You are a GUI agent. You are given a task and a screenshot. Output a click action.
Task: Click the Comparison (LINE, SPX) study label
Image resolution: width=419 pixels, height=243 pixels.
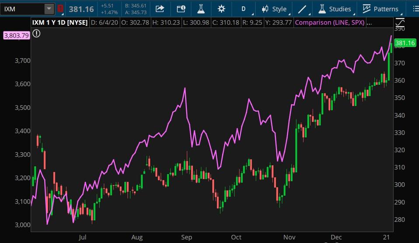pos(330,22)
